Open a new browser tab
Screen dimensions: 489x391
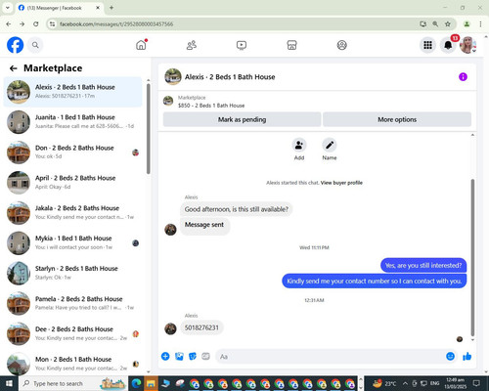click(x=111, y=8)
